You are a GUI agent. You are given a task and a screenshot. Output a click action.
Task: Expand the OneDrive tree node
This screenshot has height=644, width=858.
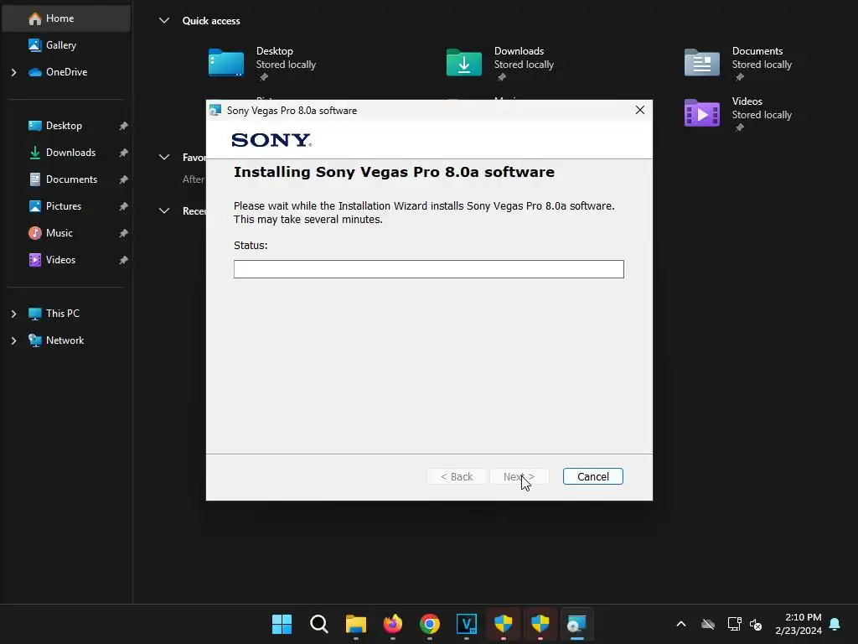pyautogui.click(x=13, y=72)
